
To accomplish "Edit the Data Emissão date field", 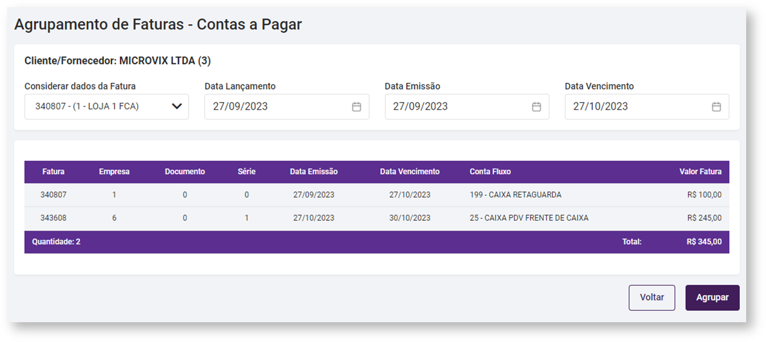I will point(456,107).
